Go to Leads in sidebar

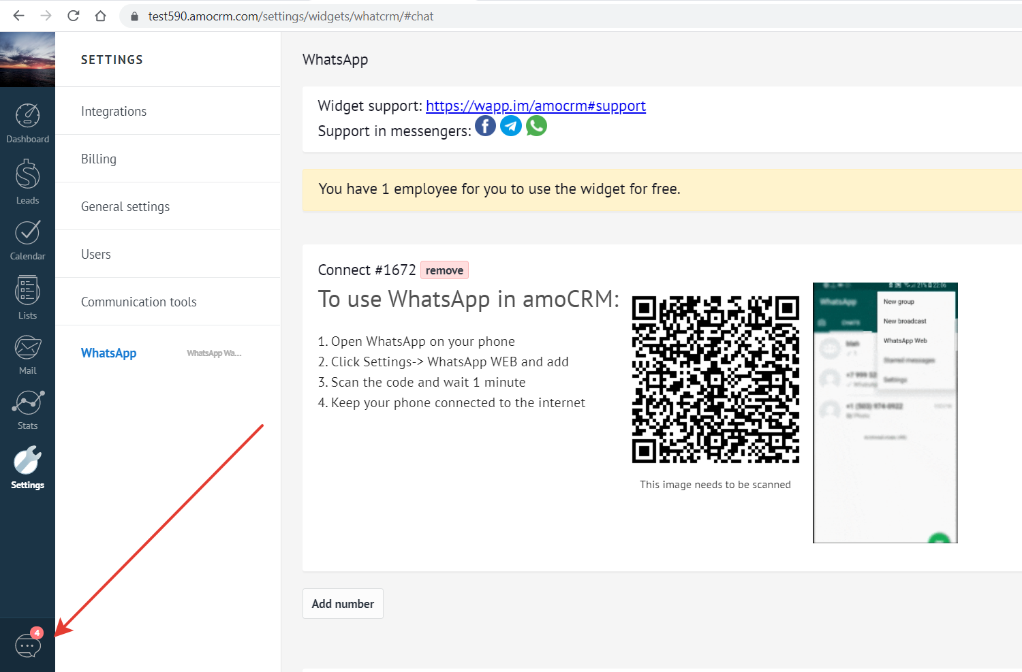(x=27, y=182)
